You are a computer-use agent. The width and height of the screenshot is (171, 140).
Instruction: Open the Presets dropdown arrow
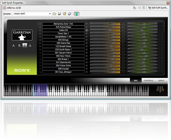point(50,14)
